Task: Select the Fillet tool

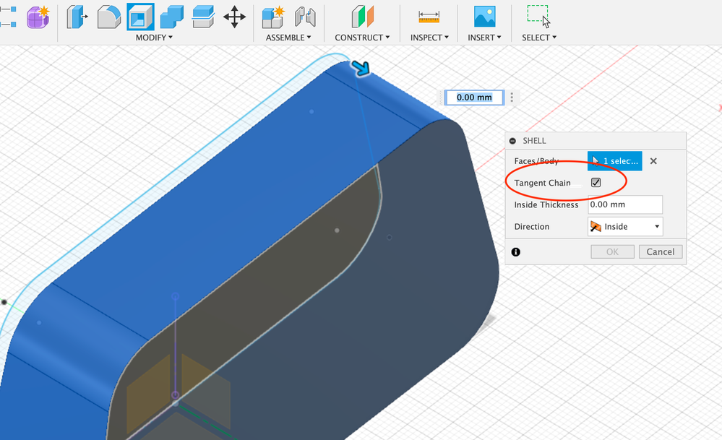Action: [x=108, y=17]
